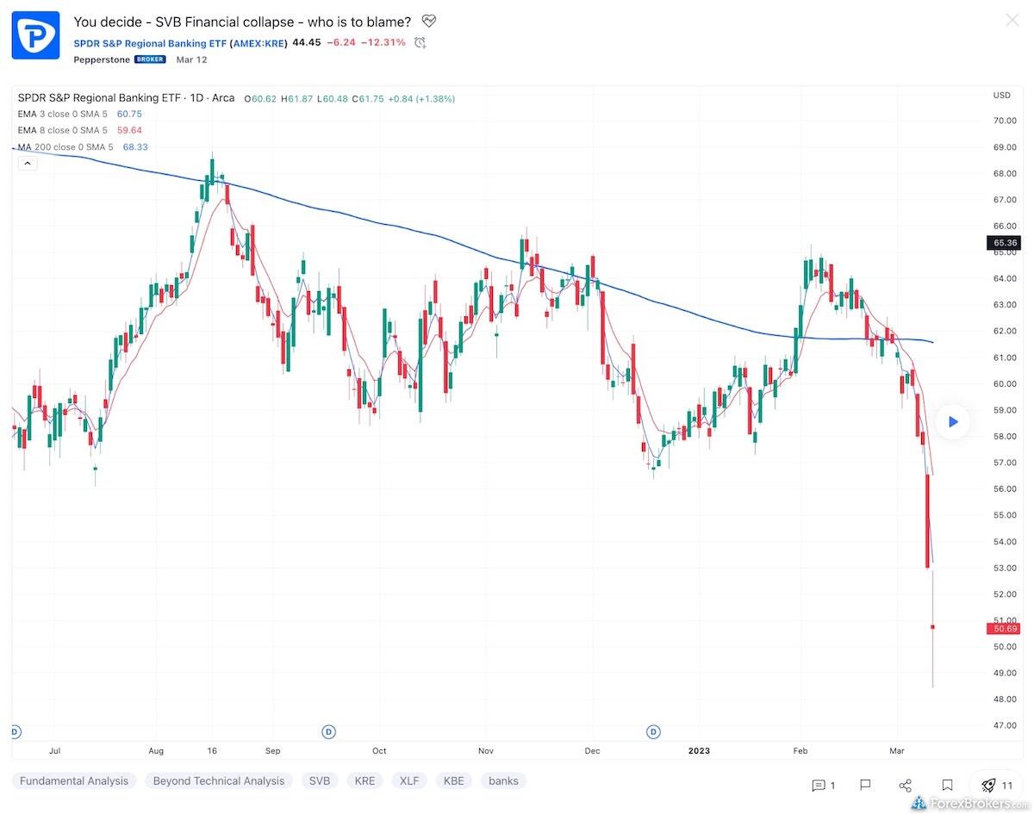Click the USD currency label on price axis
This screenshot has height=814, width=1034.
click(1001, 96)
